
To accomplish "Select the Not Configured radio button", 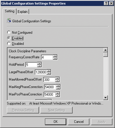I will pos(9,32).
